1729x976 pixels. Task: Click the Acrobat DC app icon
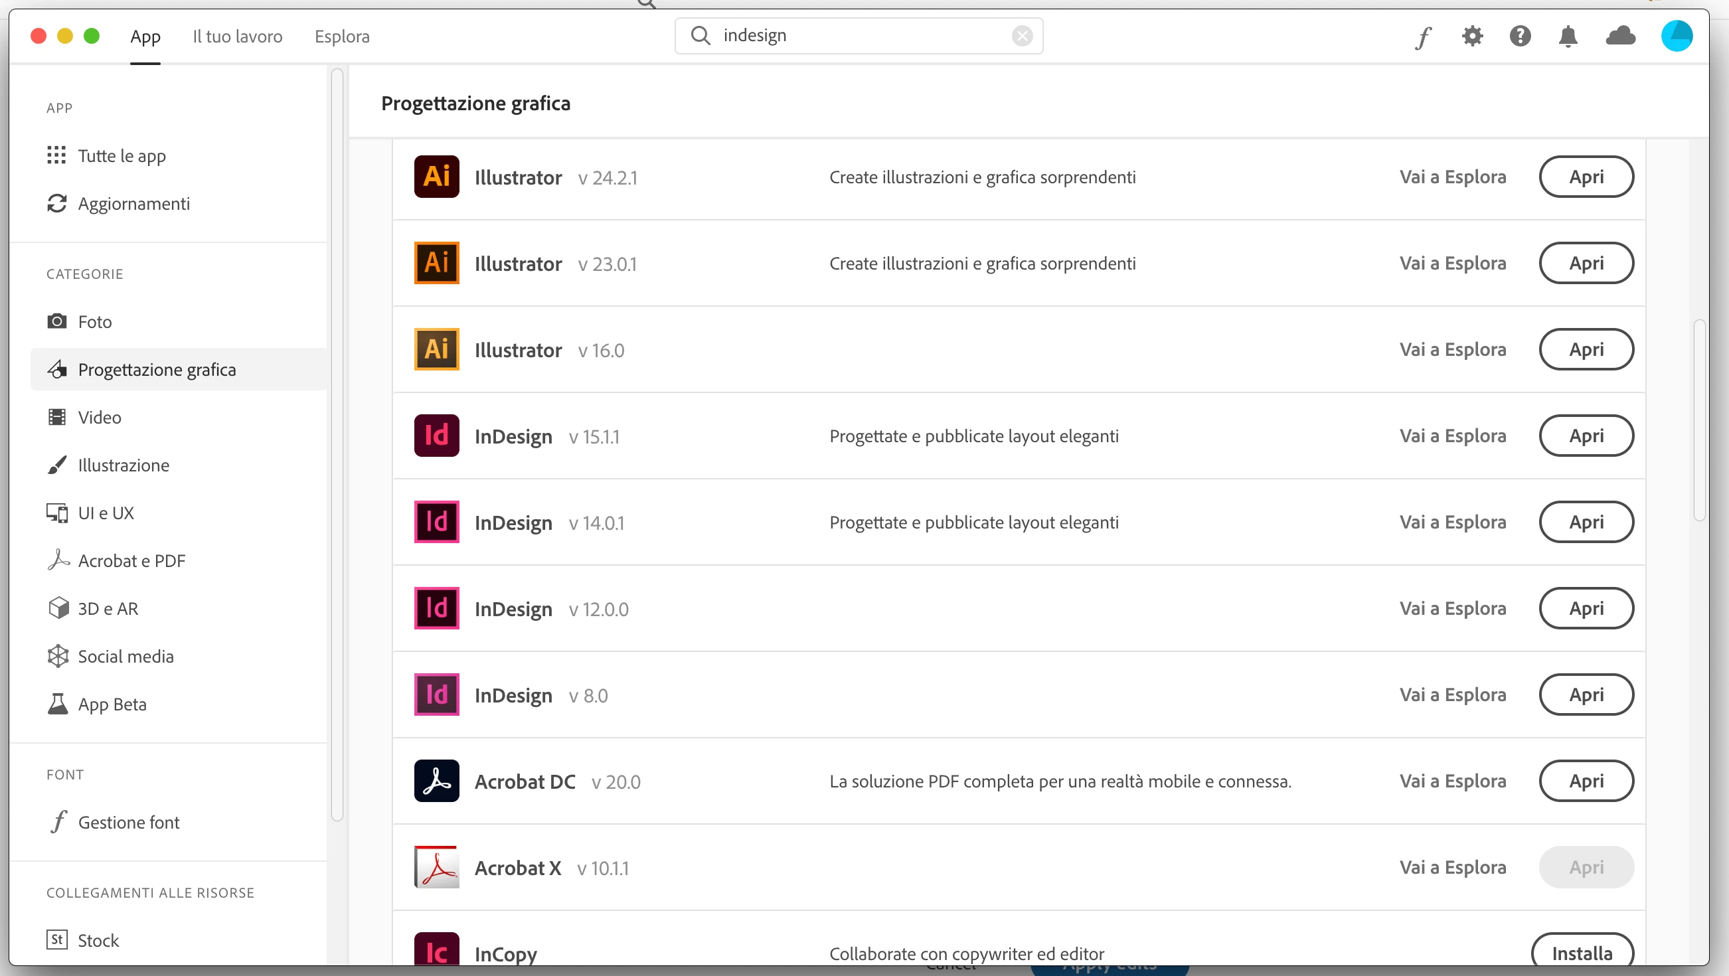pos(436,781)
